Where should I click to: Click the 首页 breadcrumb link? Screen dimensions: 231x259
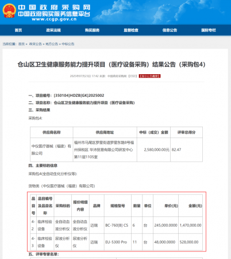click(x=21, y=44)
